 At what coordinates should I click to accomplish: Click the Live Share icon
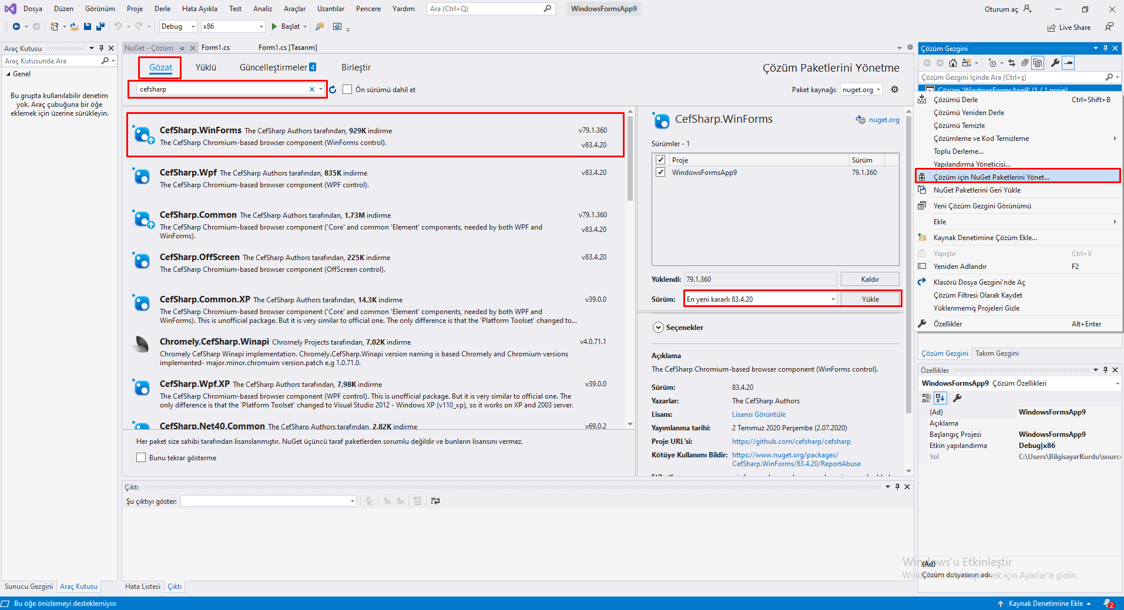pyautogui.click(x=1051, y=28)
